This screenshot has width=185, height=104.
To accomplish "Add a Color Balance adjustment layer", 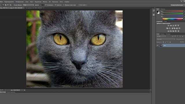I will point(169,28).
